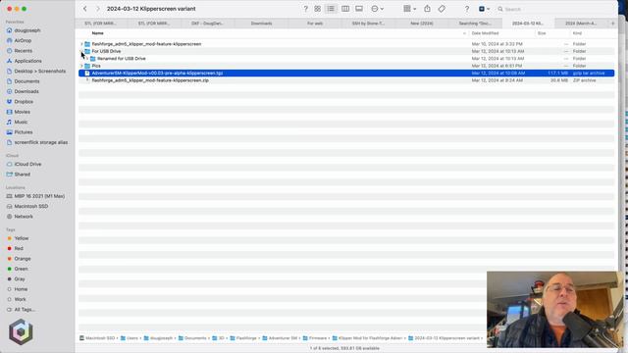Switch to the Downloads tab
This screenshot has height=353, width=628.
(x=261, y=24)
